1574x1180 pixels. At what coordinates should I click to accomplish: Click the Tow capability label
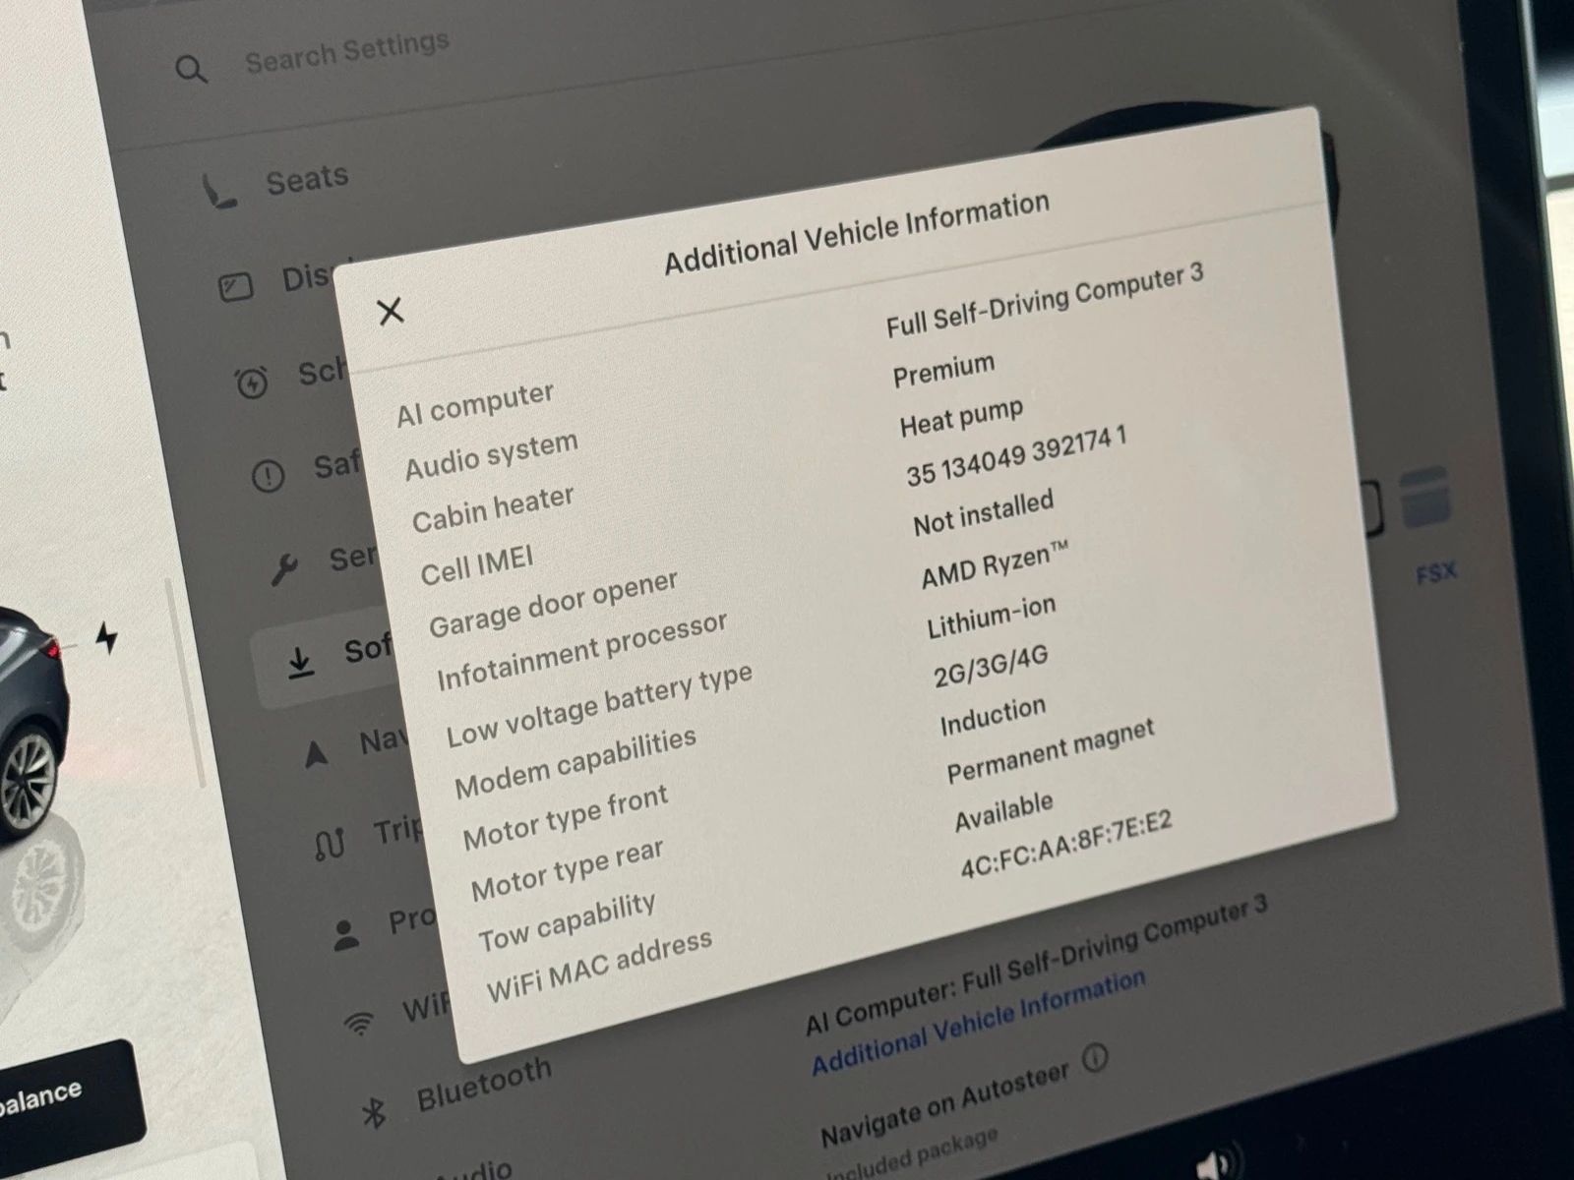coord(567,923)
